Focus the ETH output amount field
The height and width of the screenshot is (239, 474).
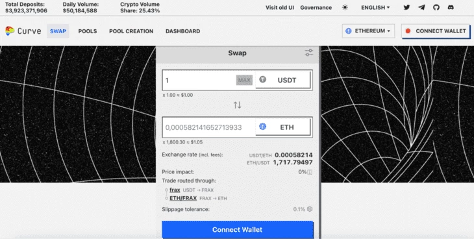coord(208,127)
